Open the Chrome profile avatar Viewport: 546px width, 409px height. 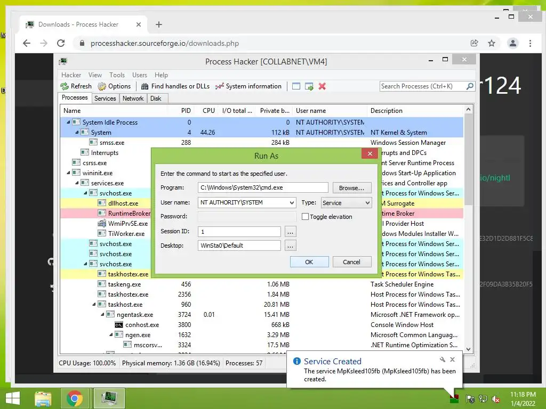(x=512, y=43)
